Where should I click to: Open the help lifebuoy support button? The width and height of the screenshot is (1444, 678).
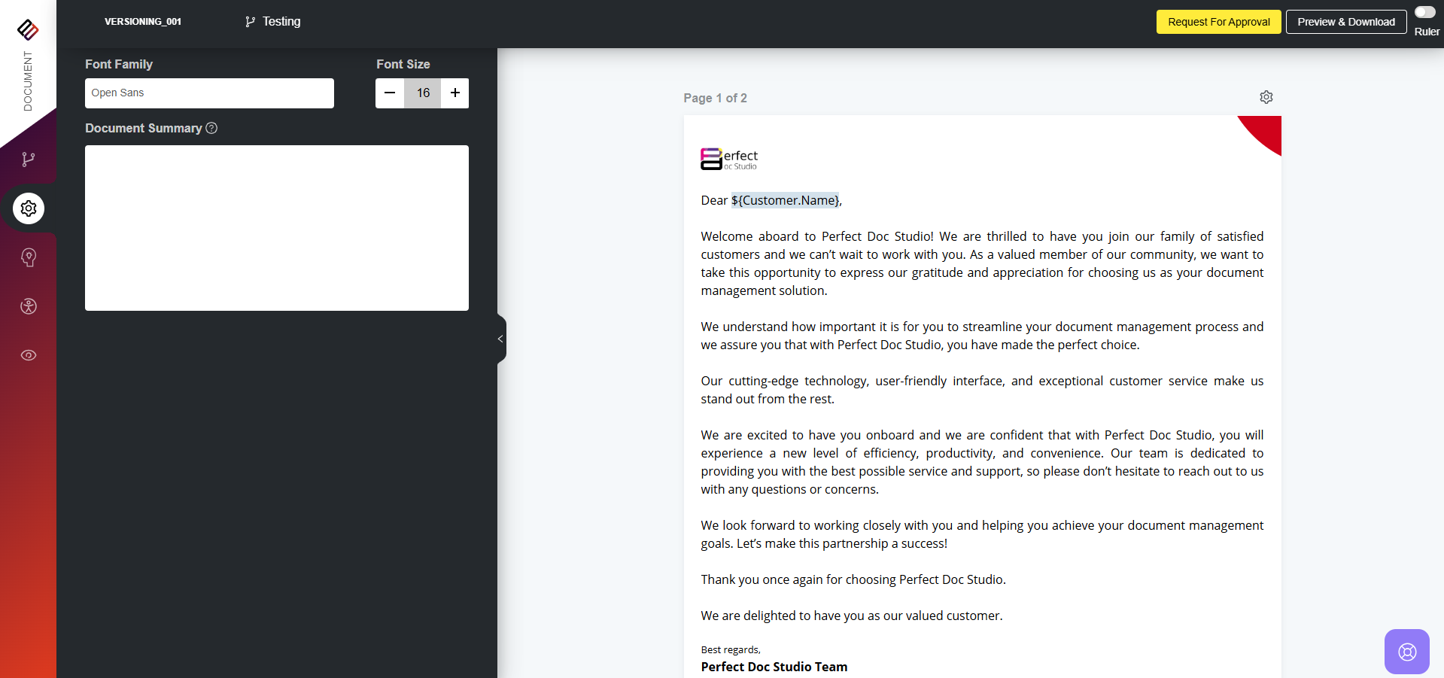(x=1406, y=652)
